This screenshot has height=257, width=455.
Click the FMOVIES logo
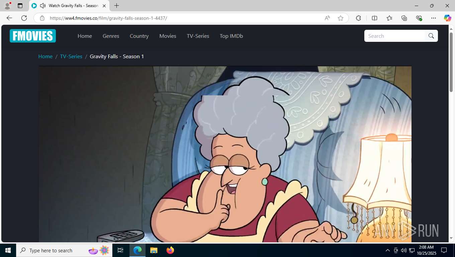[33, 36]
